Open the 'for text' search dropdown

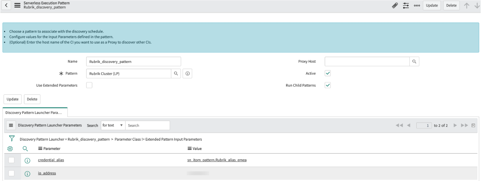coord(113,125)
